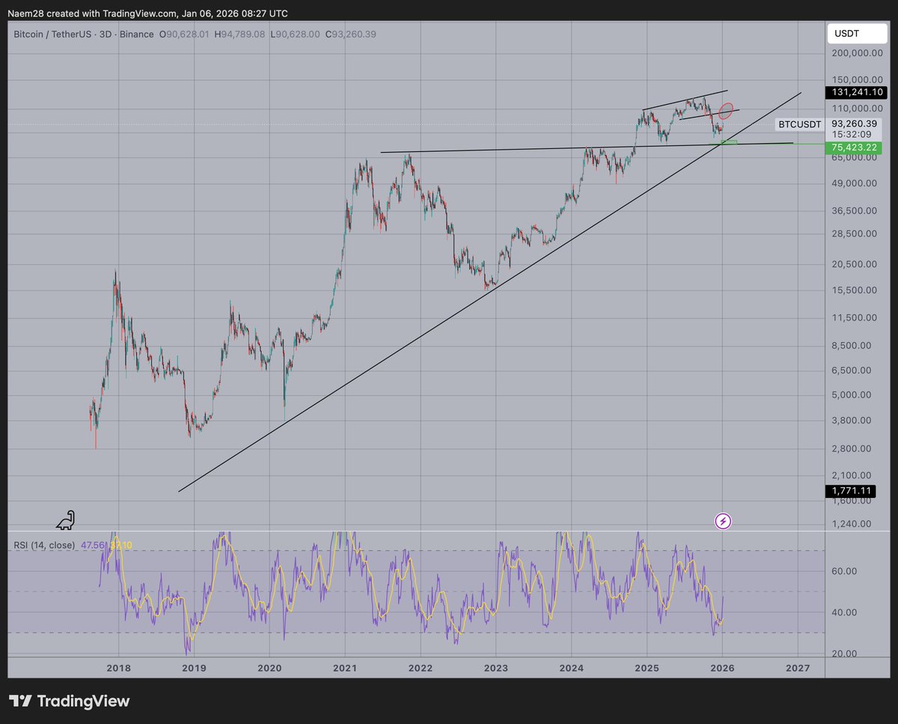This screenshot has height=724, width=898.
Task: Select the red ellipse drawing on the chart
Action: [x=725, y=112]
